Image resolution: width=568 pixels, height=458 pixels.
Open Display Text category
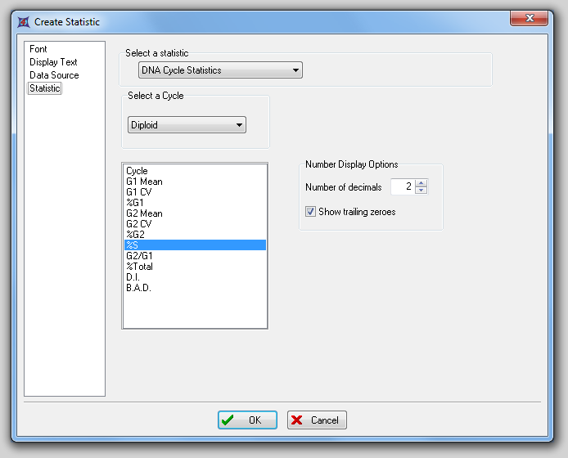[53, 62]
